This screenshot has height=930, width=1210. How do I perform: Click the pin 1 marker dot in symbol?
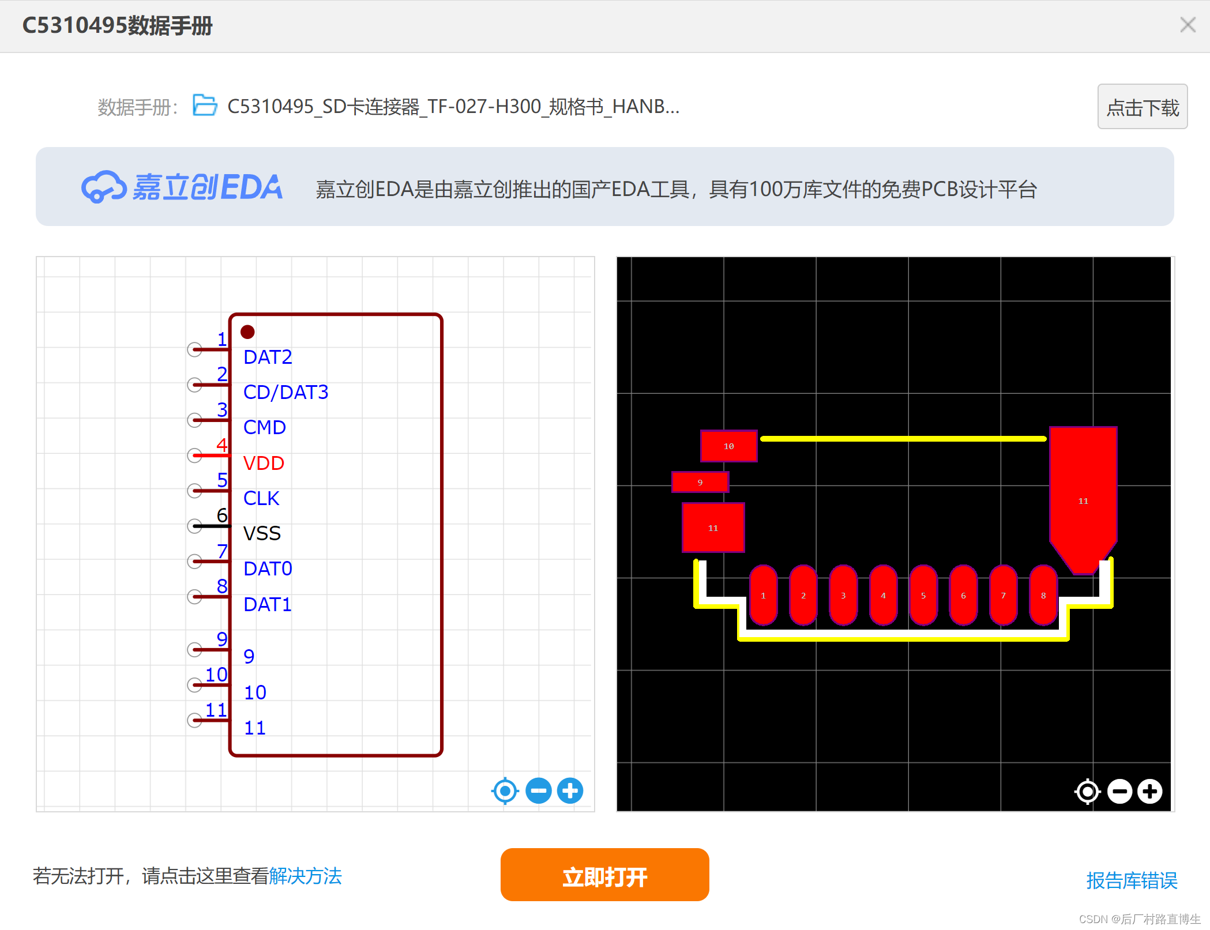pos(247,332)
